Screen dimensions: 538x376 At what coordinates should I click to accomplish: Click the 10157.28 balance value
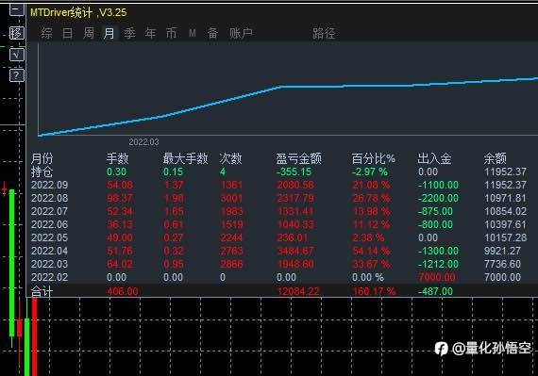click(505, 237)
